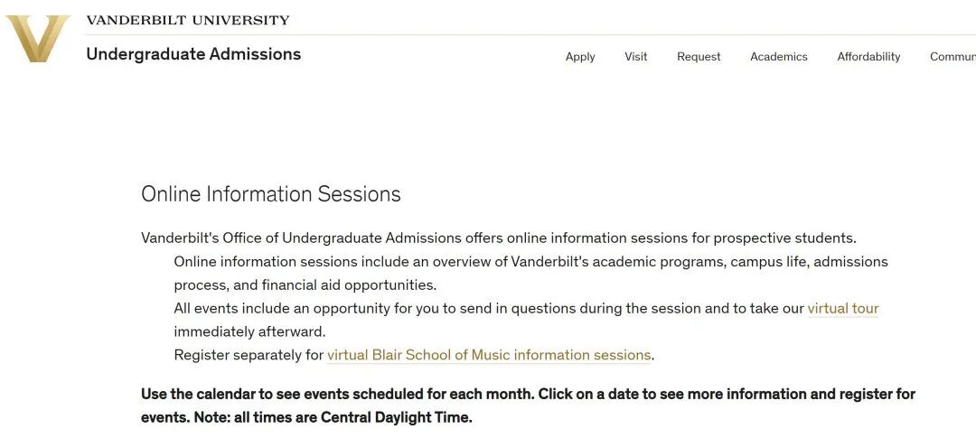Select Visit in the navigation bar
The height and width of the screenshot is (438, 976).
[636, 57]
